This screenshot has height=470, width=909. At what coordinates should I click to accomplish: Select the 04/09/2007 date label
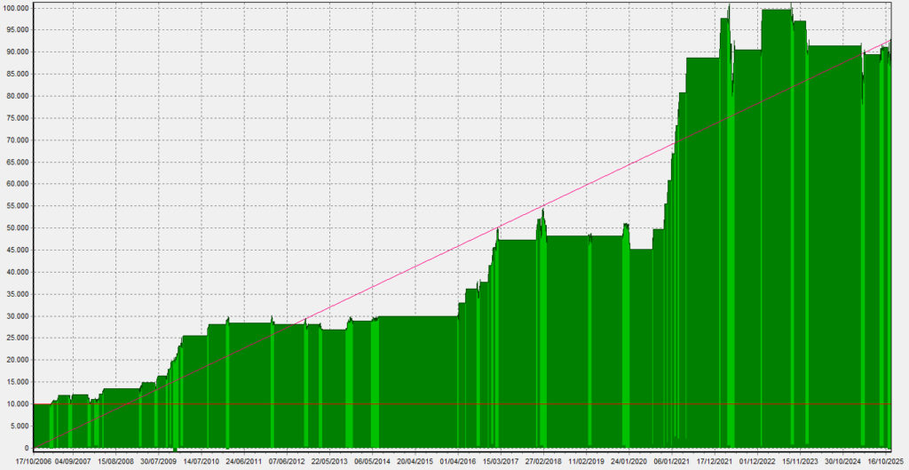(73, 462)
